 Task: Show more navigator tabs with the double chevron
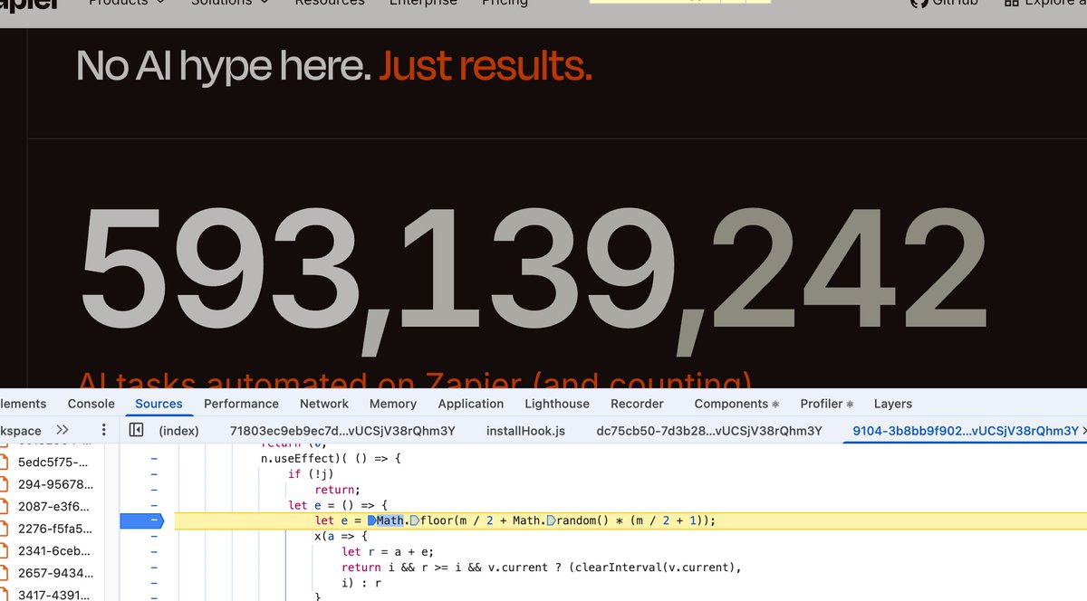(x=63, y=430)
